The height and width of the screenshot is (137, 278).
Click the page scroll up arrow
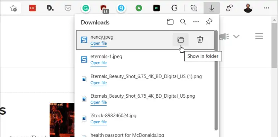(x=274, y=20)
